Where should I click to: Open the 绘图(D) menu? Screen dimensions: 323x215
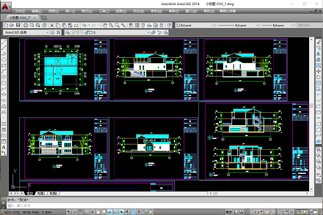(121, 11)
